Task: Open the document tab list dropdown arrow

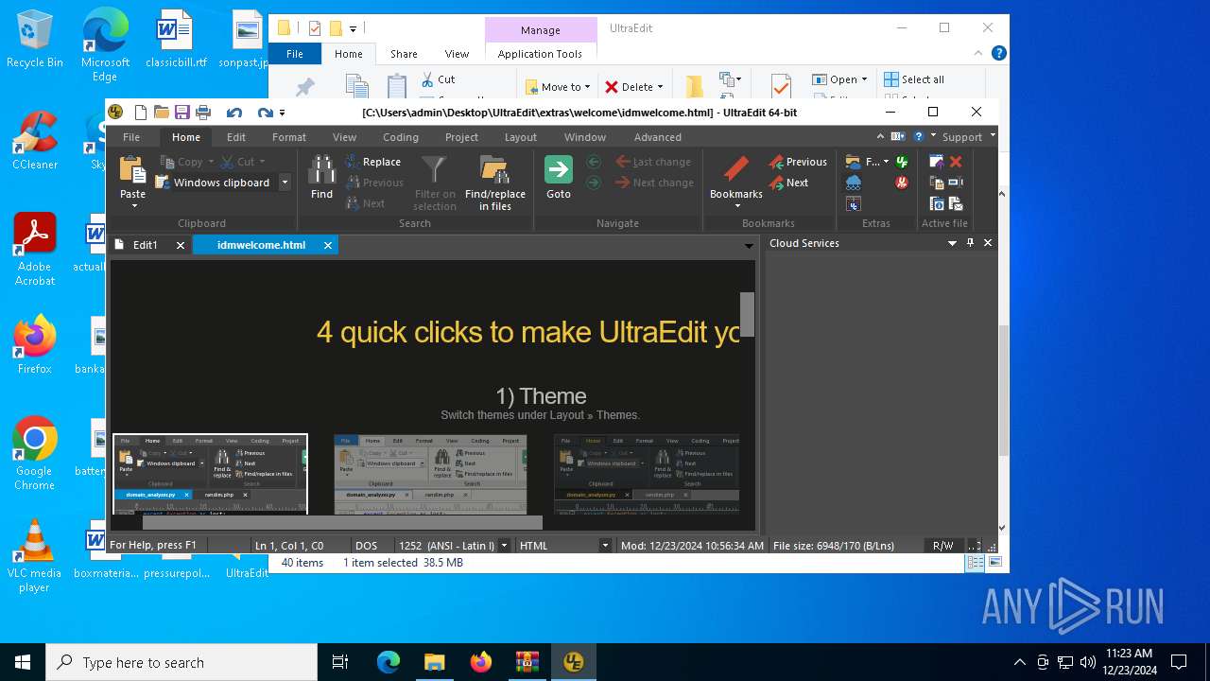Action: [749, 246]
